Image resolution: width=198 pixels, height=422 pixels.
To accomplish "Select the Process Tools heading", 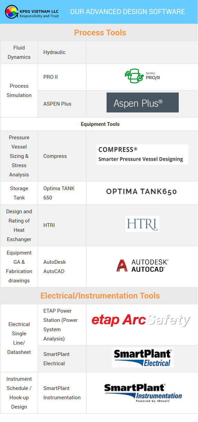I will pyautogui.click(x=100, y=33).
